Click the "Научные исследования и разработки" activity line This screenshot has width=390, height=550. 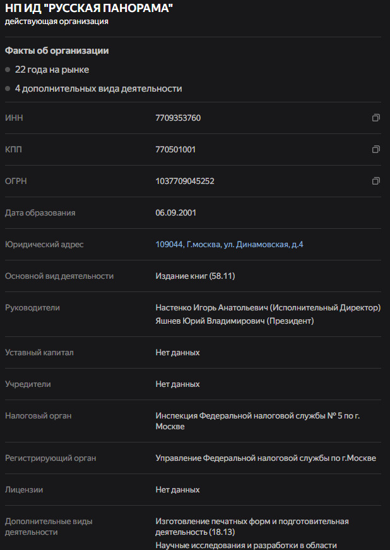point(246,545)
